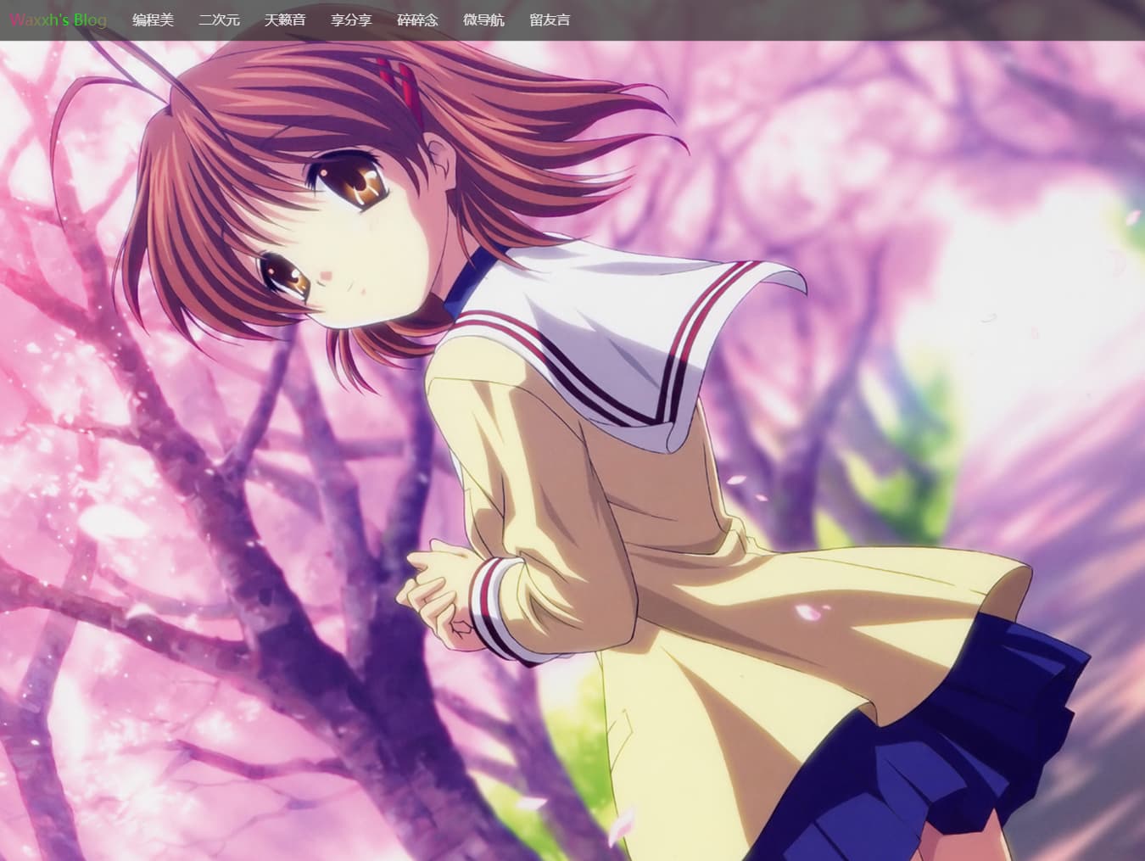Image resolution: width=1145 pixels, height=861 pixels.
Task: Open the 编程美 menu item
Action: tap(153, 20)
